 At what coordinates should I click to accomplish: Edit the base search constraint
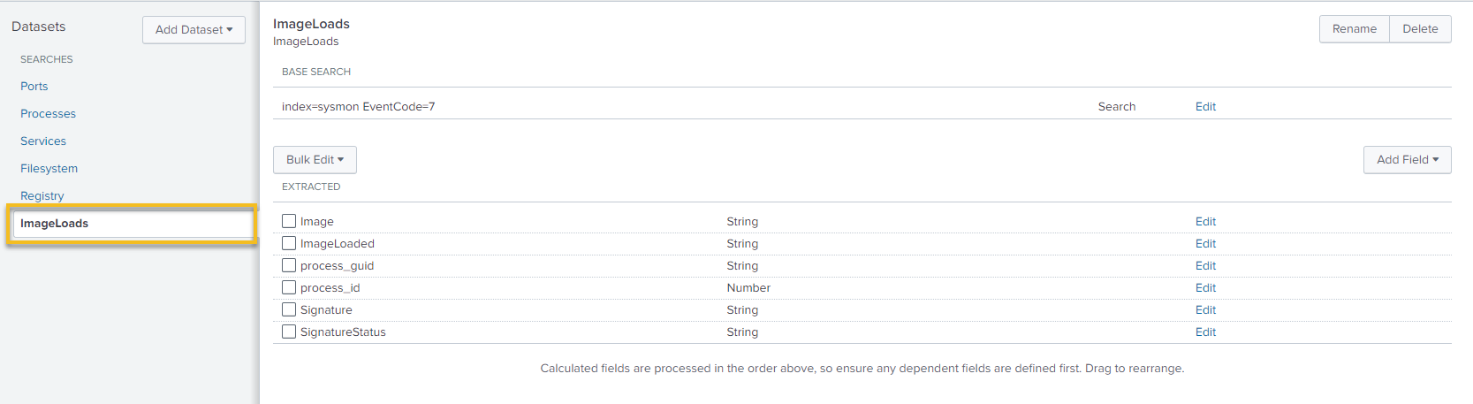coord(1205,107)
